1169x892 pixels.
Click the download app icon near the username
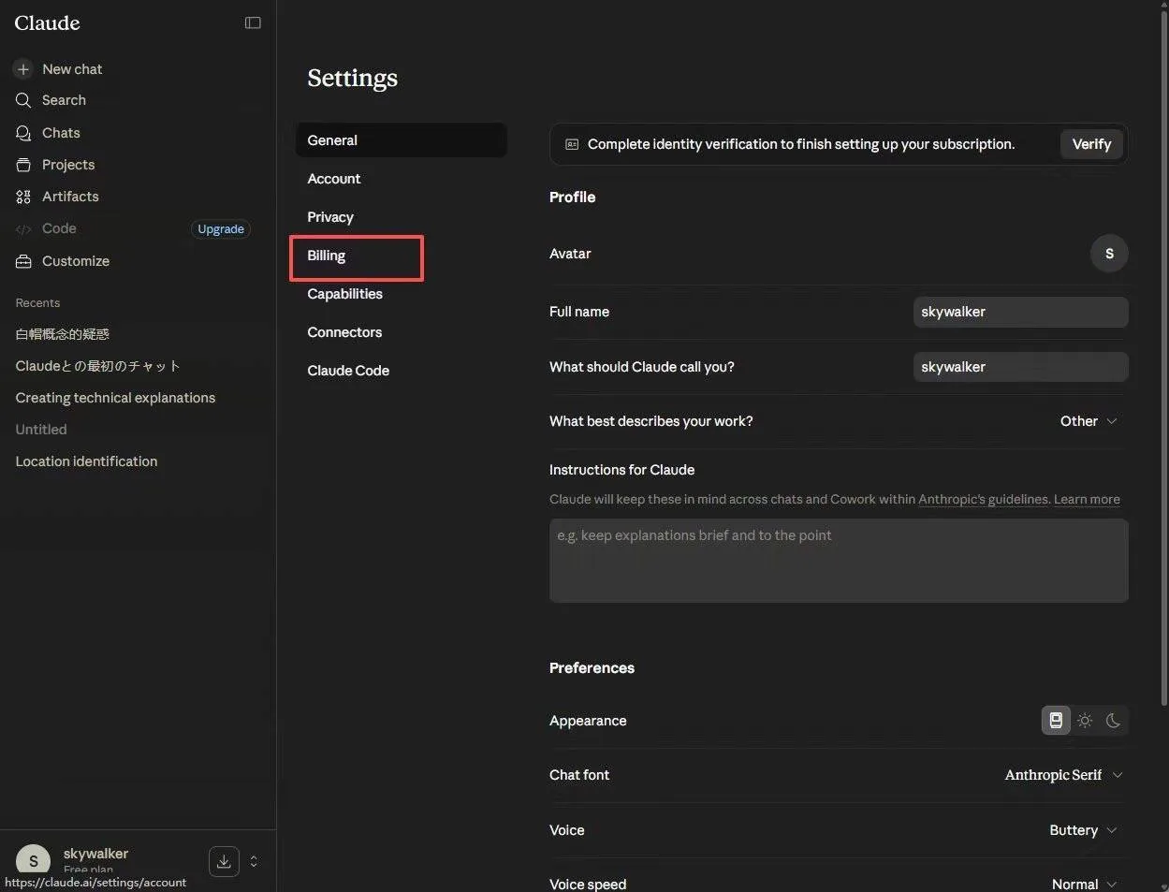(x=224, y=861)
